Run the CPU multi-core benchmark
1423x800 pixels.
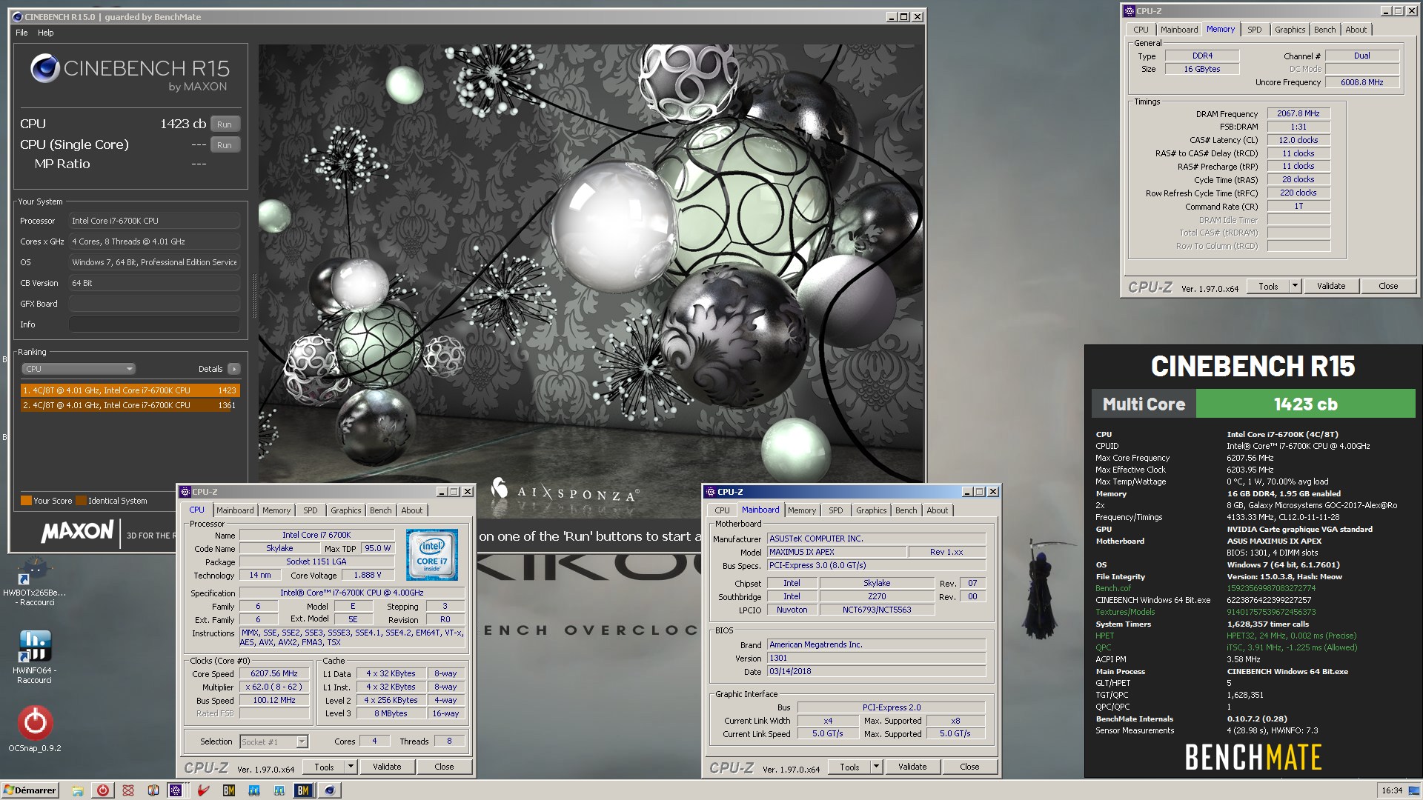click(225, 124)
